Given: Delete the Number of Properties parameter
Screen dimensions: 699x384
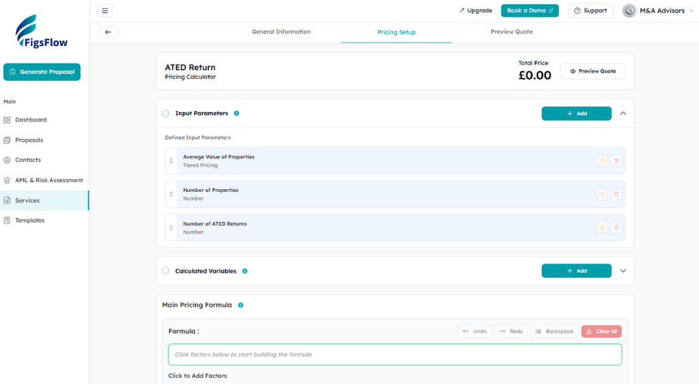Looking at the screenshot, I should click(616, 194).
